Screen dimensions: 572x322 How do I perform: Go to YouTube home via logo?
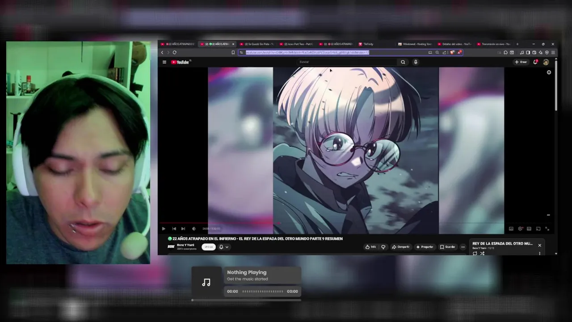181,62
